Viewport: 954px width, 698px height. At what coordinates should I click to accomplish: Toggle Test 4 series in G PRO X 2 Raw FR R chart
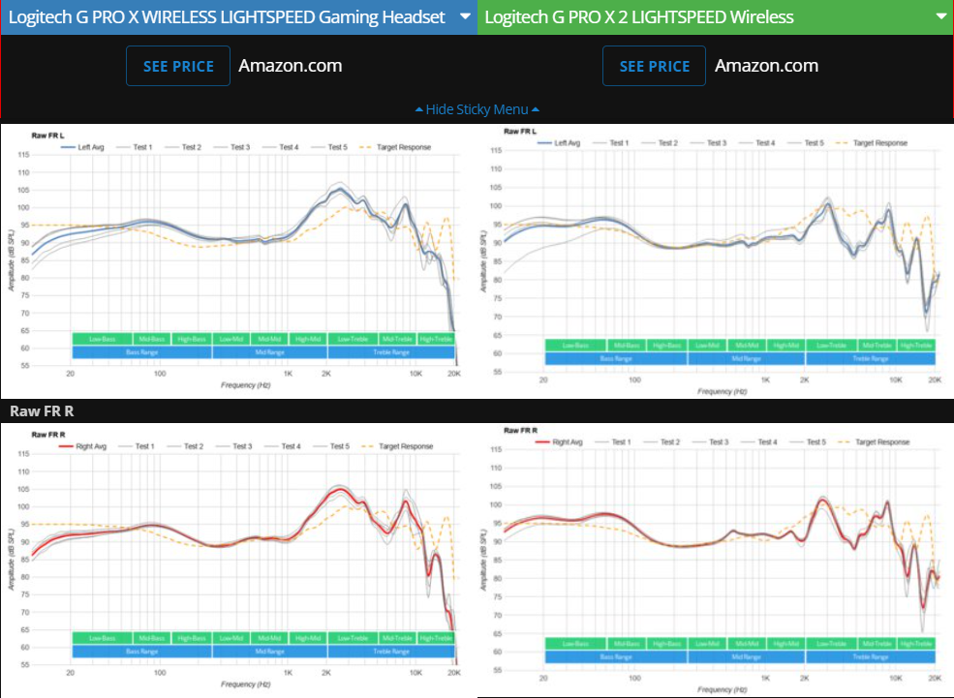coord(758,442)
